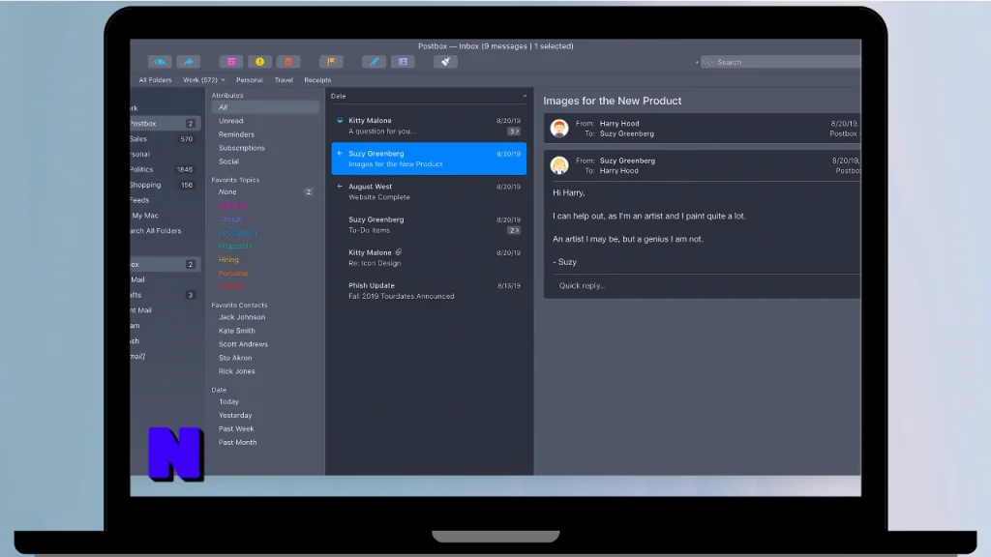Click the Reply All toolbar icon
991x557 pixels.
point(161,62)
